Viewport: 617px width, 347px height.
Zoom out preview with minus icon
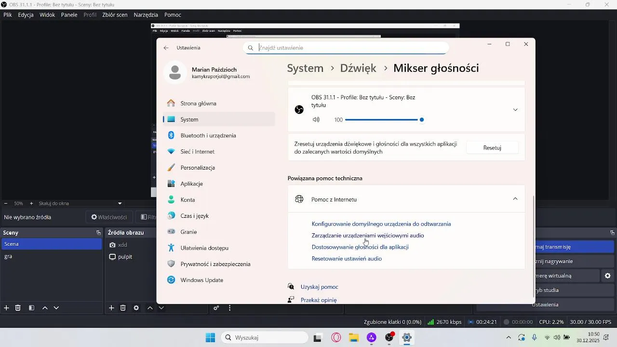6,203
